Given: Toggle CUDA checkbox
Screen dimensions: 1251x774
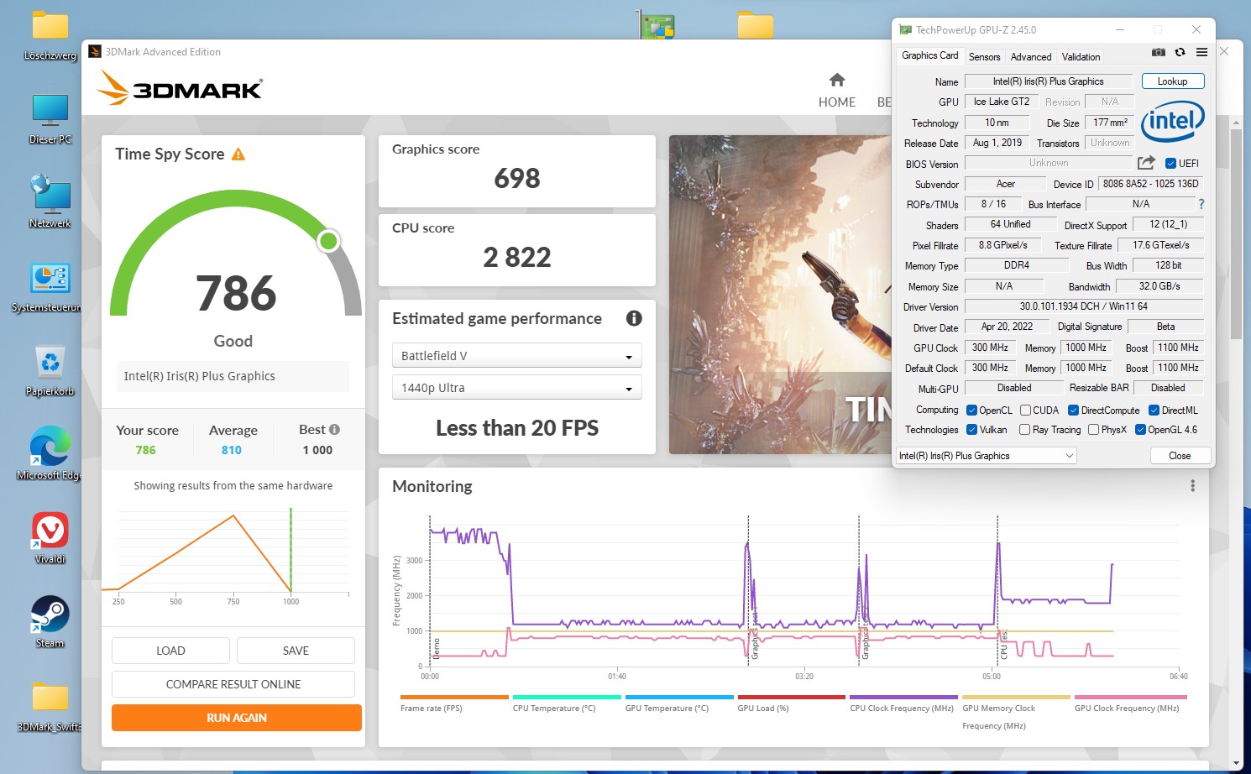Looking at the screenshot, I should 1025,411.
